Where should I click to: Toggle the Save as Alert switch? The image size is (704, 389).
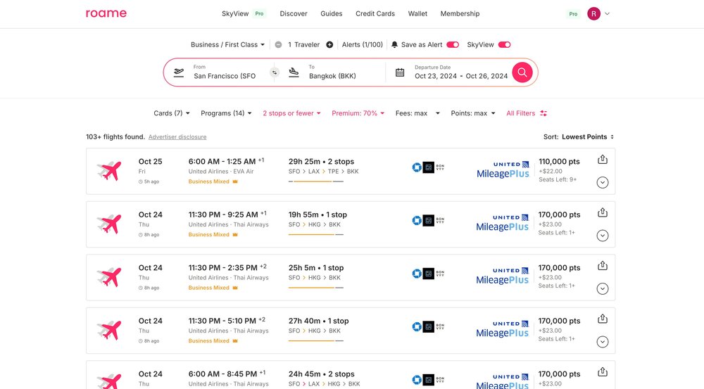[x=453, y=45]
